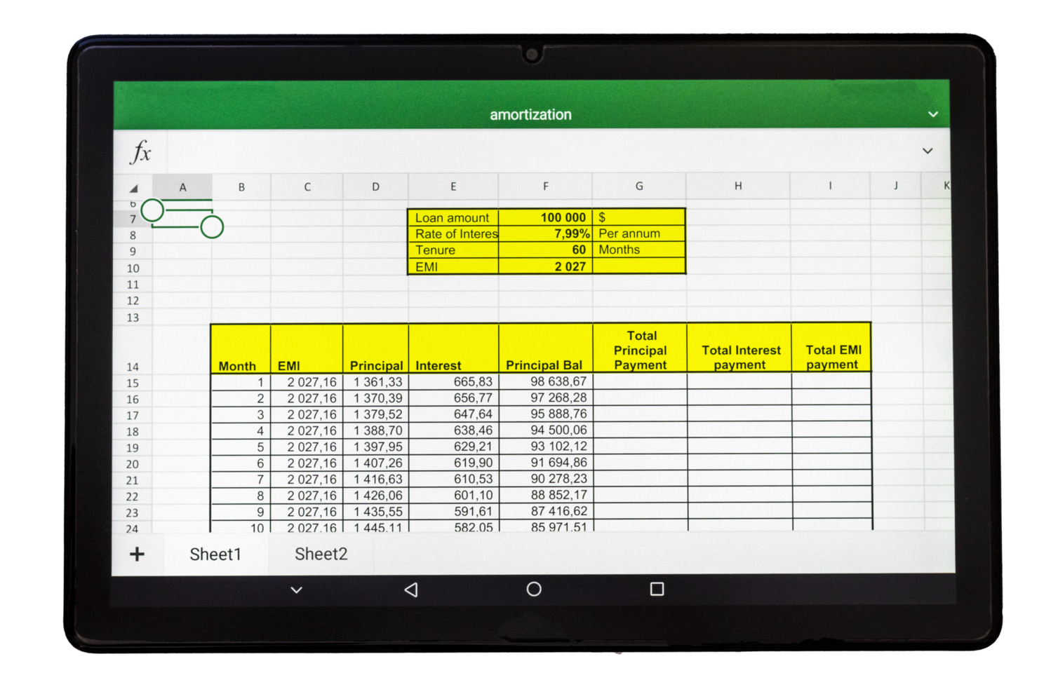Switch to the Sheet2 tab

click(x=321, y=555)
